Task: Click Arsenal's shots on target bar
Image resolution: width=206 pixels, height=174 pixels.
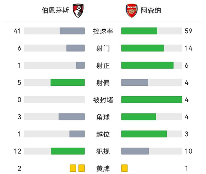Action: (147, 65)
